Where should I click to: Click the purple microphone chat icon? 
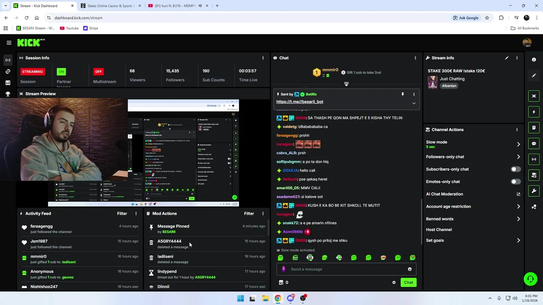click(x=284, y=269)
